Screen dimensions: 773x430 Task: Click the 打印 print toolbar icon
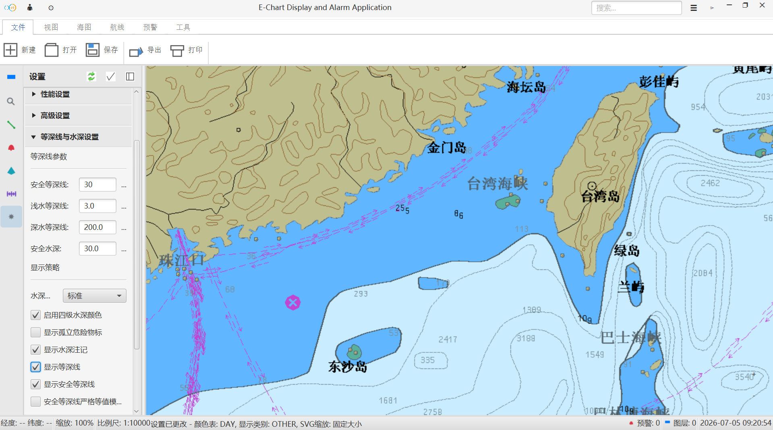[177, 50]
